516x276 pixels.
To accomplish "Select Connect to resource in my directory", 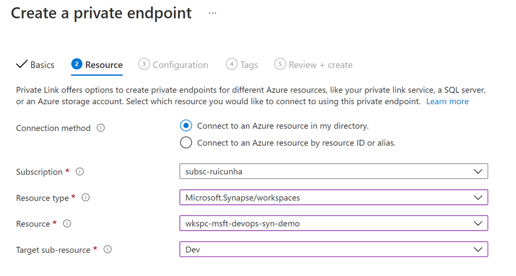I will pyautogui.click(x=186, y=126).
